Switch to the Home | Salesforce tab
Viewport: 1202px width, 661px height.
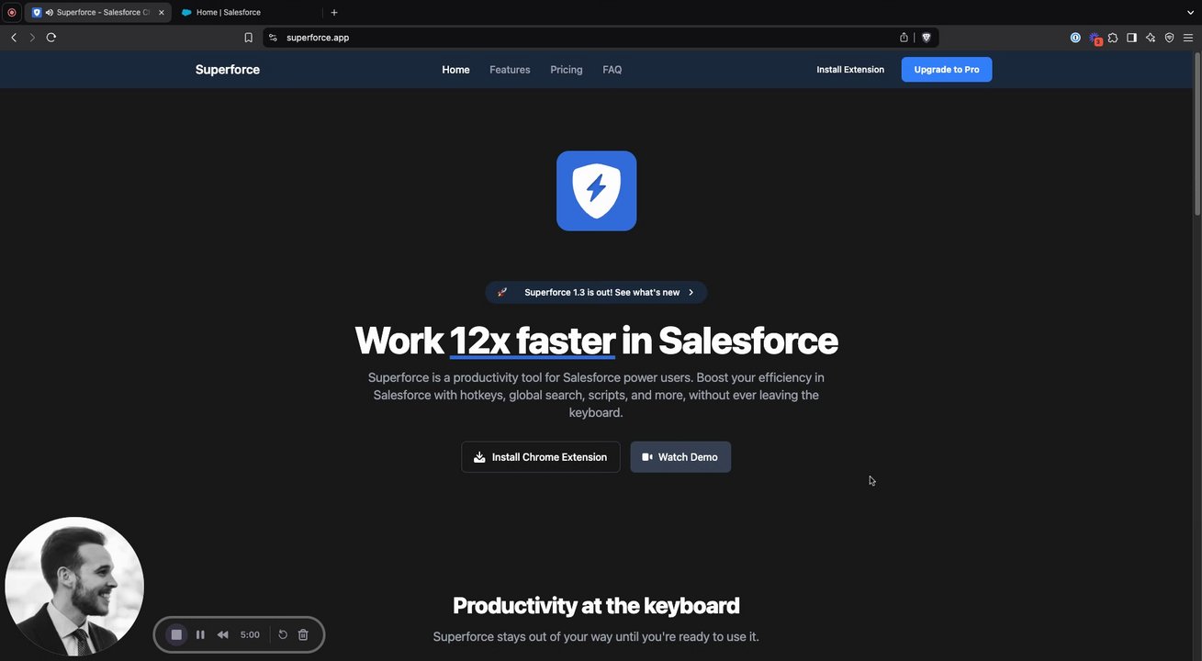(248, 13)
